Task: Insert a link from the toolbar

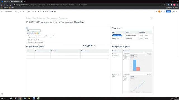Action: click(x=41, y=11)
